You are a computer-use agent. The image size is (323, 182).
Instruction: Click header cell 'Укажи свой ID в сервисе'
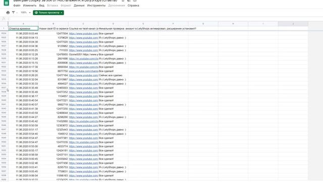point(53,28)
